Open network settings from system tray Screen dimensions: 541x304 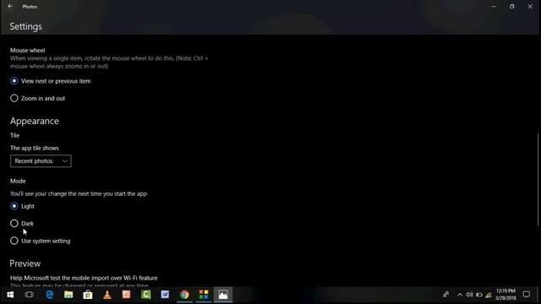(489, 295)
